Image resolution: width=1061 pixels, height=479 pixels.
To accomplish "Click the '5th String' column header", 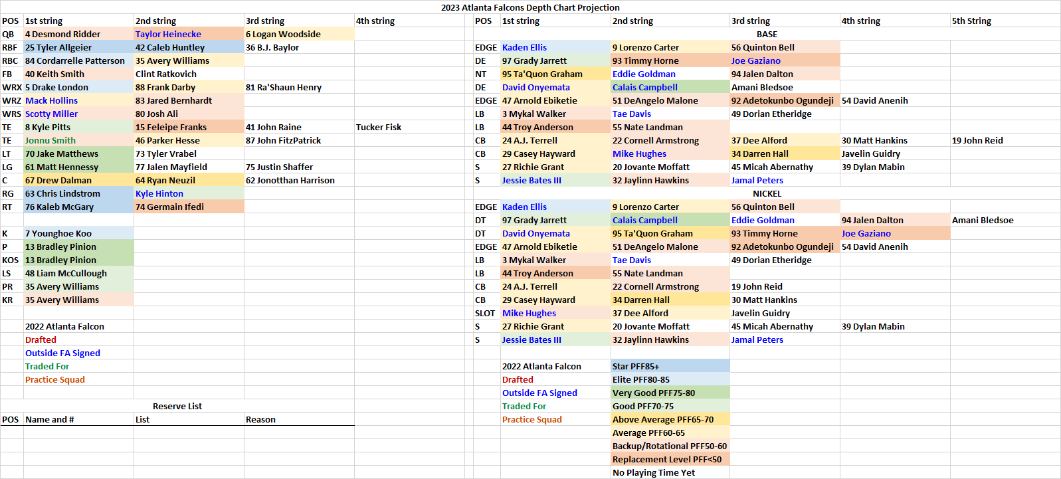I will [1005, 21].
